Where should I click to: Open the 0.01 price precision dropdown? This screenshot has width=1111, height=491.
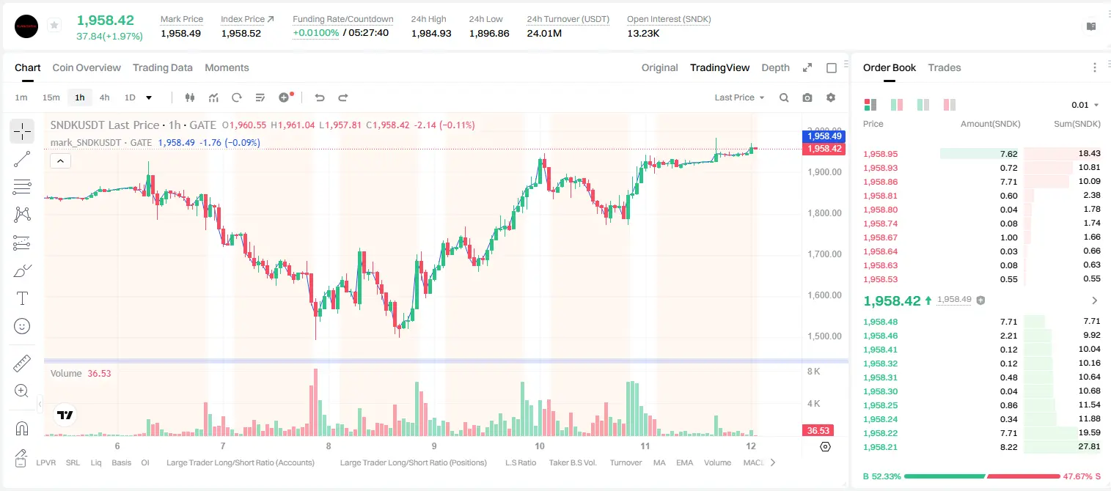pos(1085,105)
